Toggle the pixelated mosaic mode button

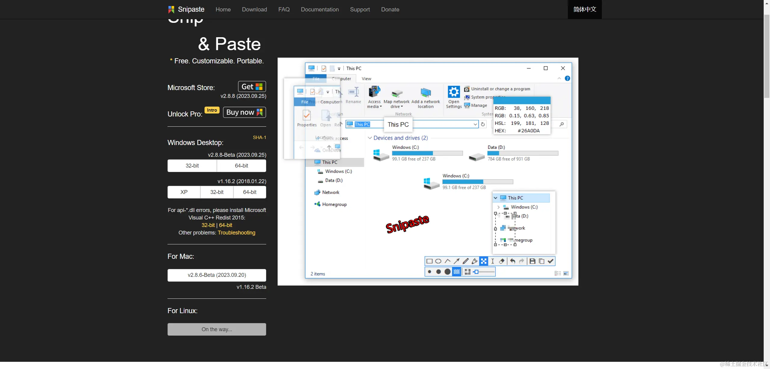point(467,272)
